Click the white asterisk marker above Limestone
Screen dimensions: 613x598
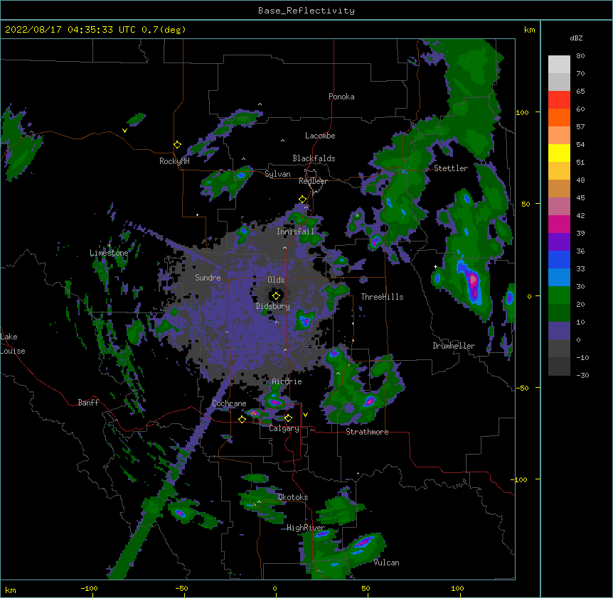pos(109,245)
